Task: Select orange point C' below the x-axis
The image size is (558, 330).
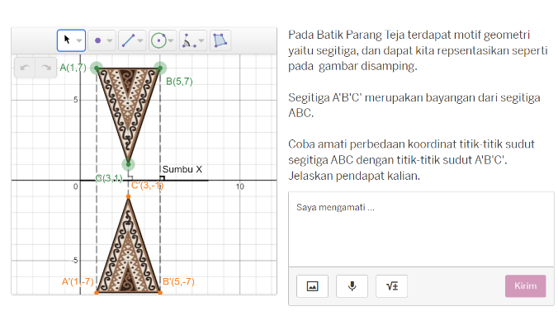Action: [129, 196]
